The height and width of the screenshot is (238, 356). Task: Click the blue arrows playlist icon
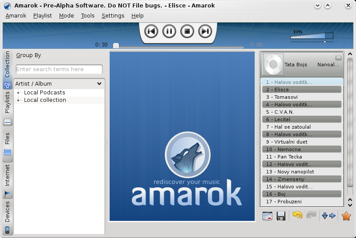[x=329, y=216]
